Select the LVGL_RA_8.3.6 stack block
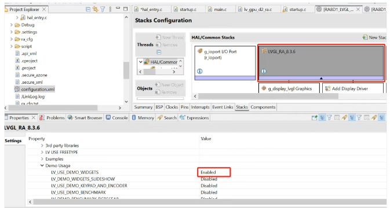Viewport: 390px width, 211px height. [x=321, y=63]
